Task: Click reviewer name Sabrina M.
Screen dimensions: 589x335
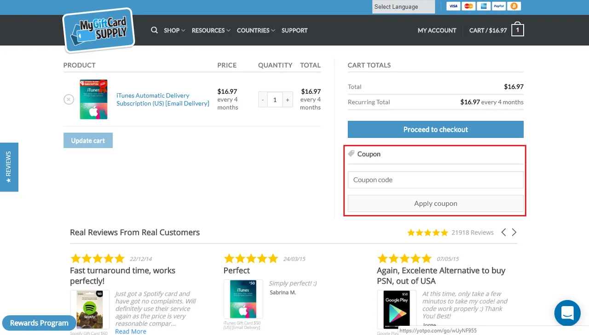Action: (x=283, y=292)
